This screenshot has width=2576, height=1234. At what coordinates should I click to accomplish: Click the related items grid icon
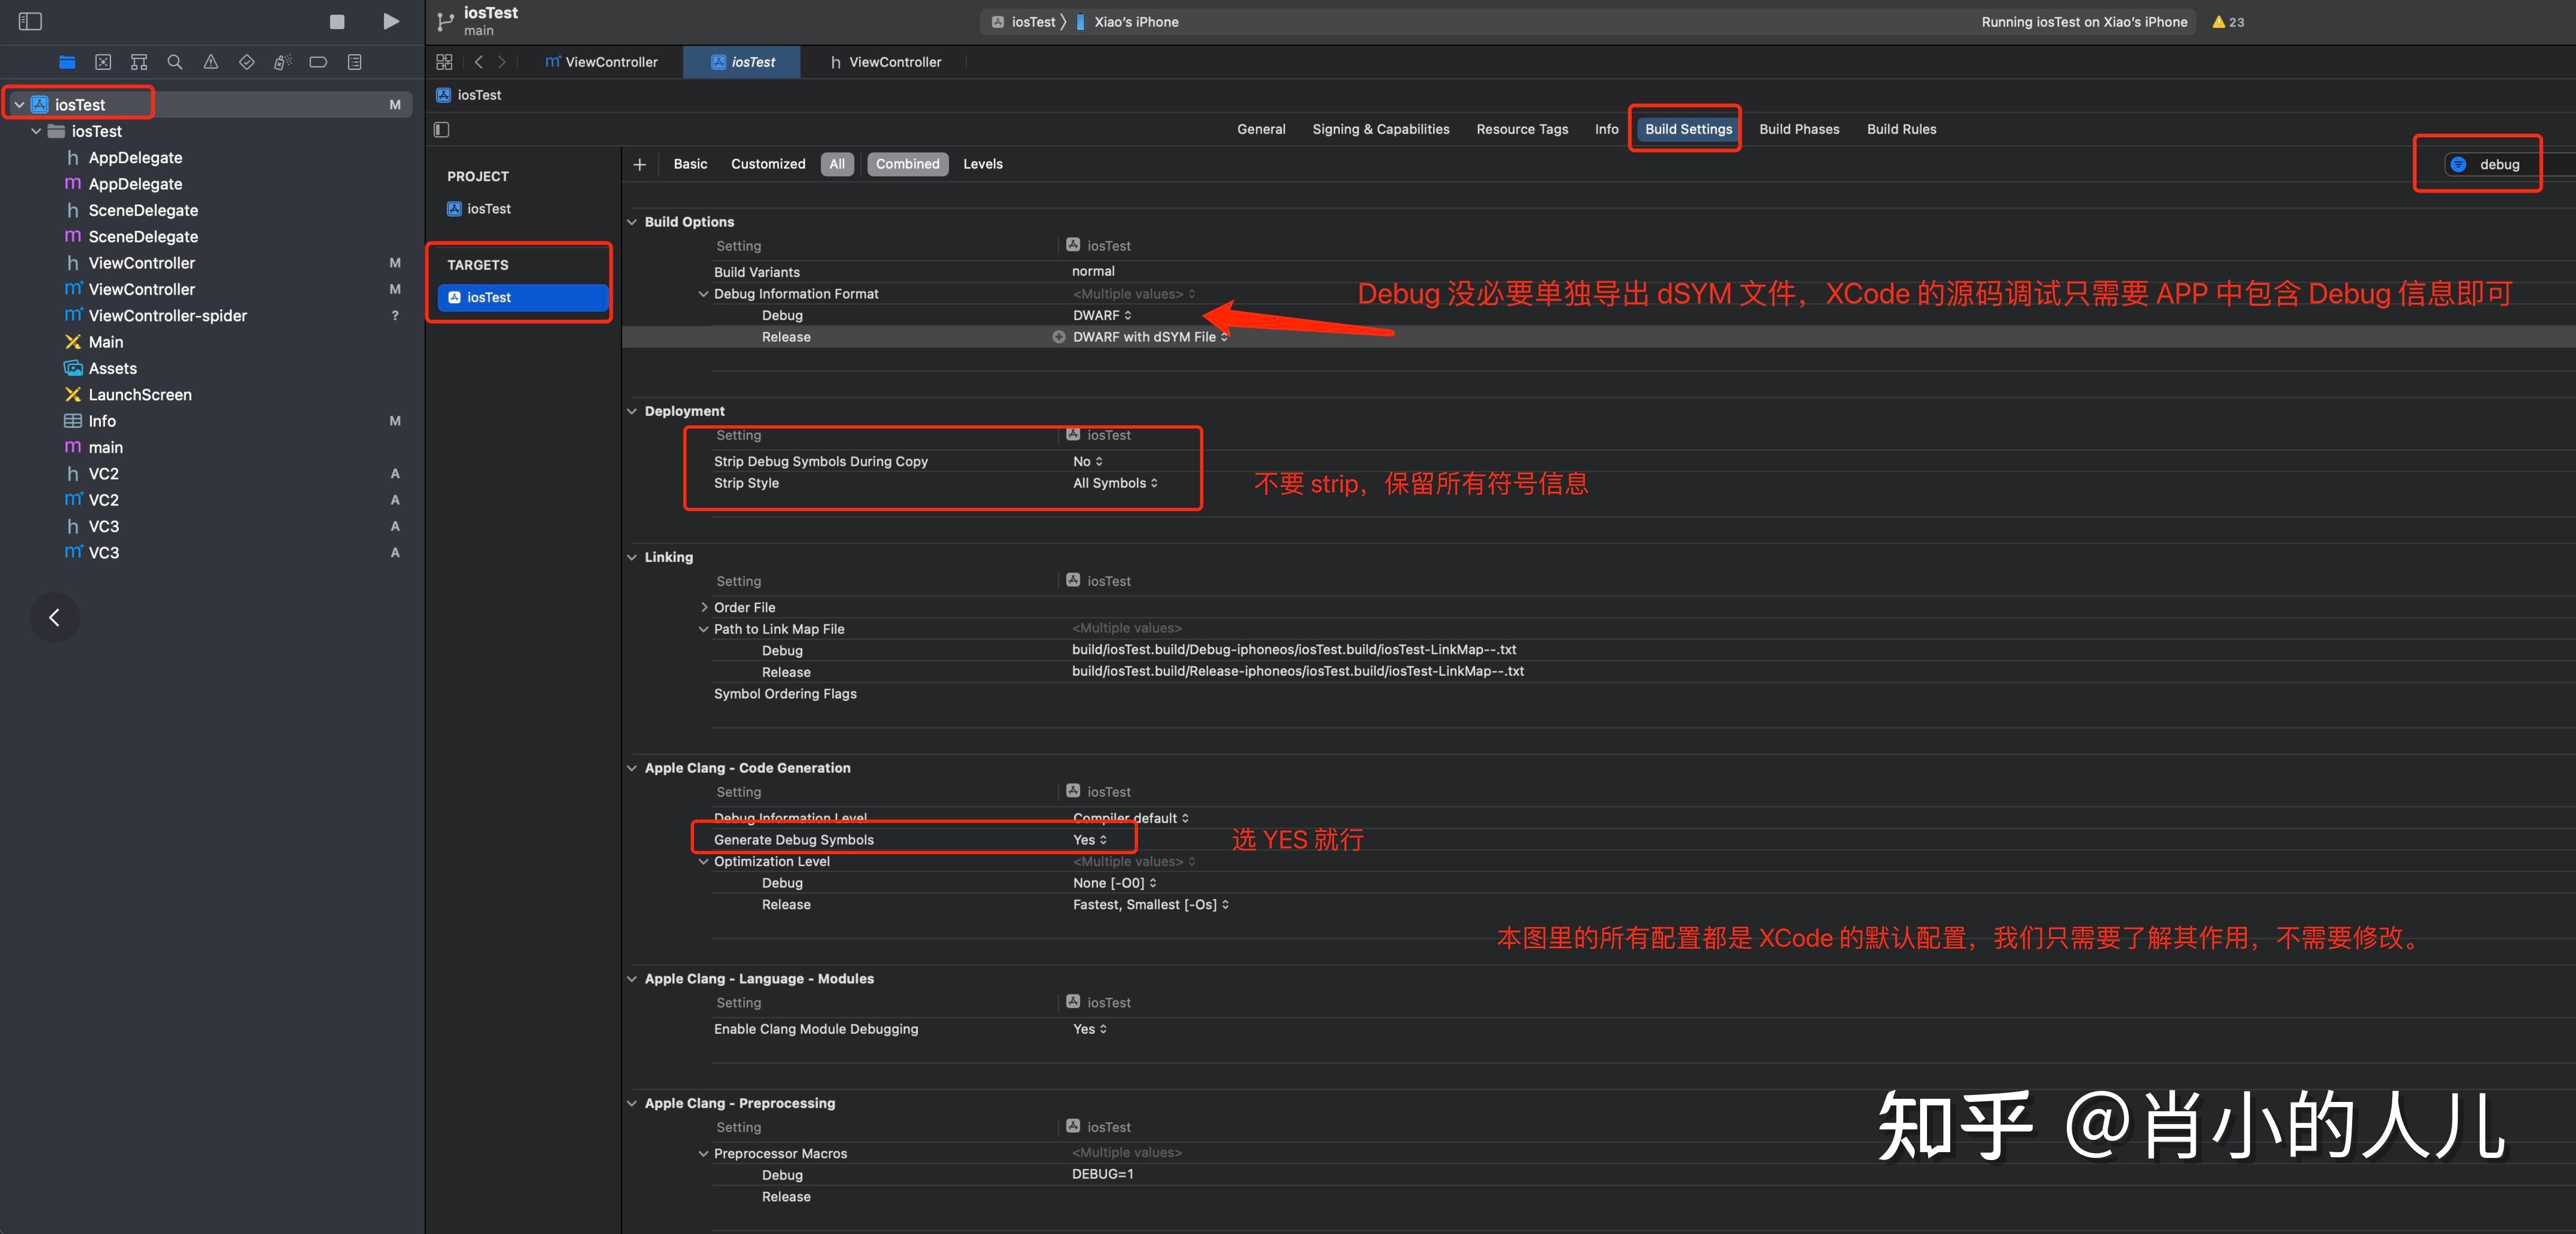444,62
